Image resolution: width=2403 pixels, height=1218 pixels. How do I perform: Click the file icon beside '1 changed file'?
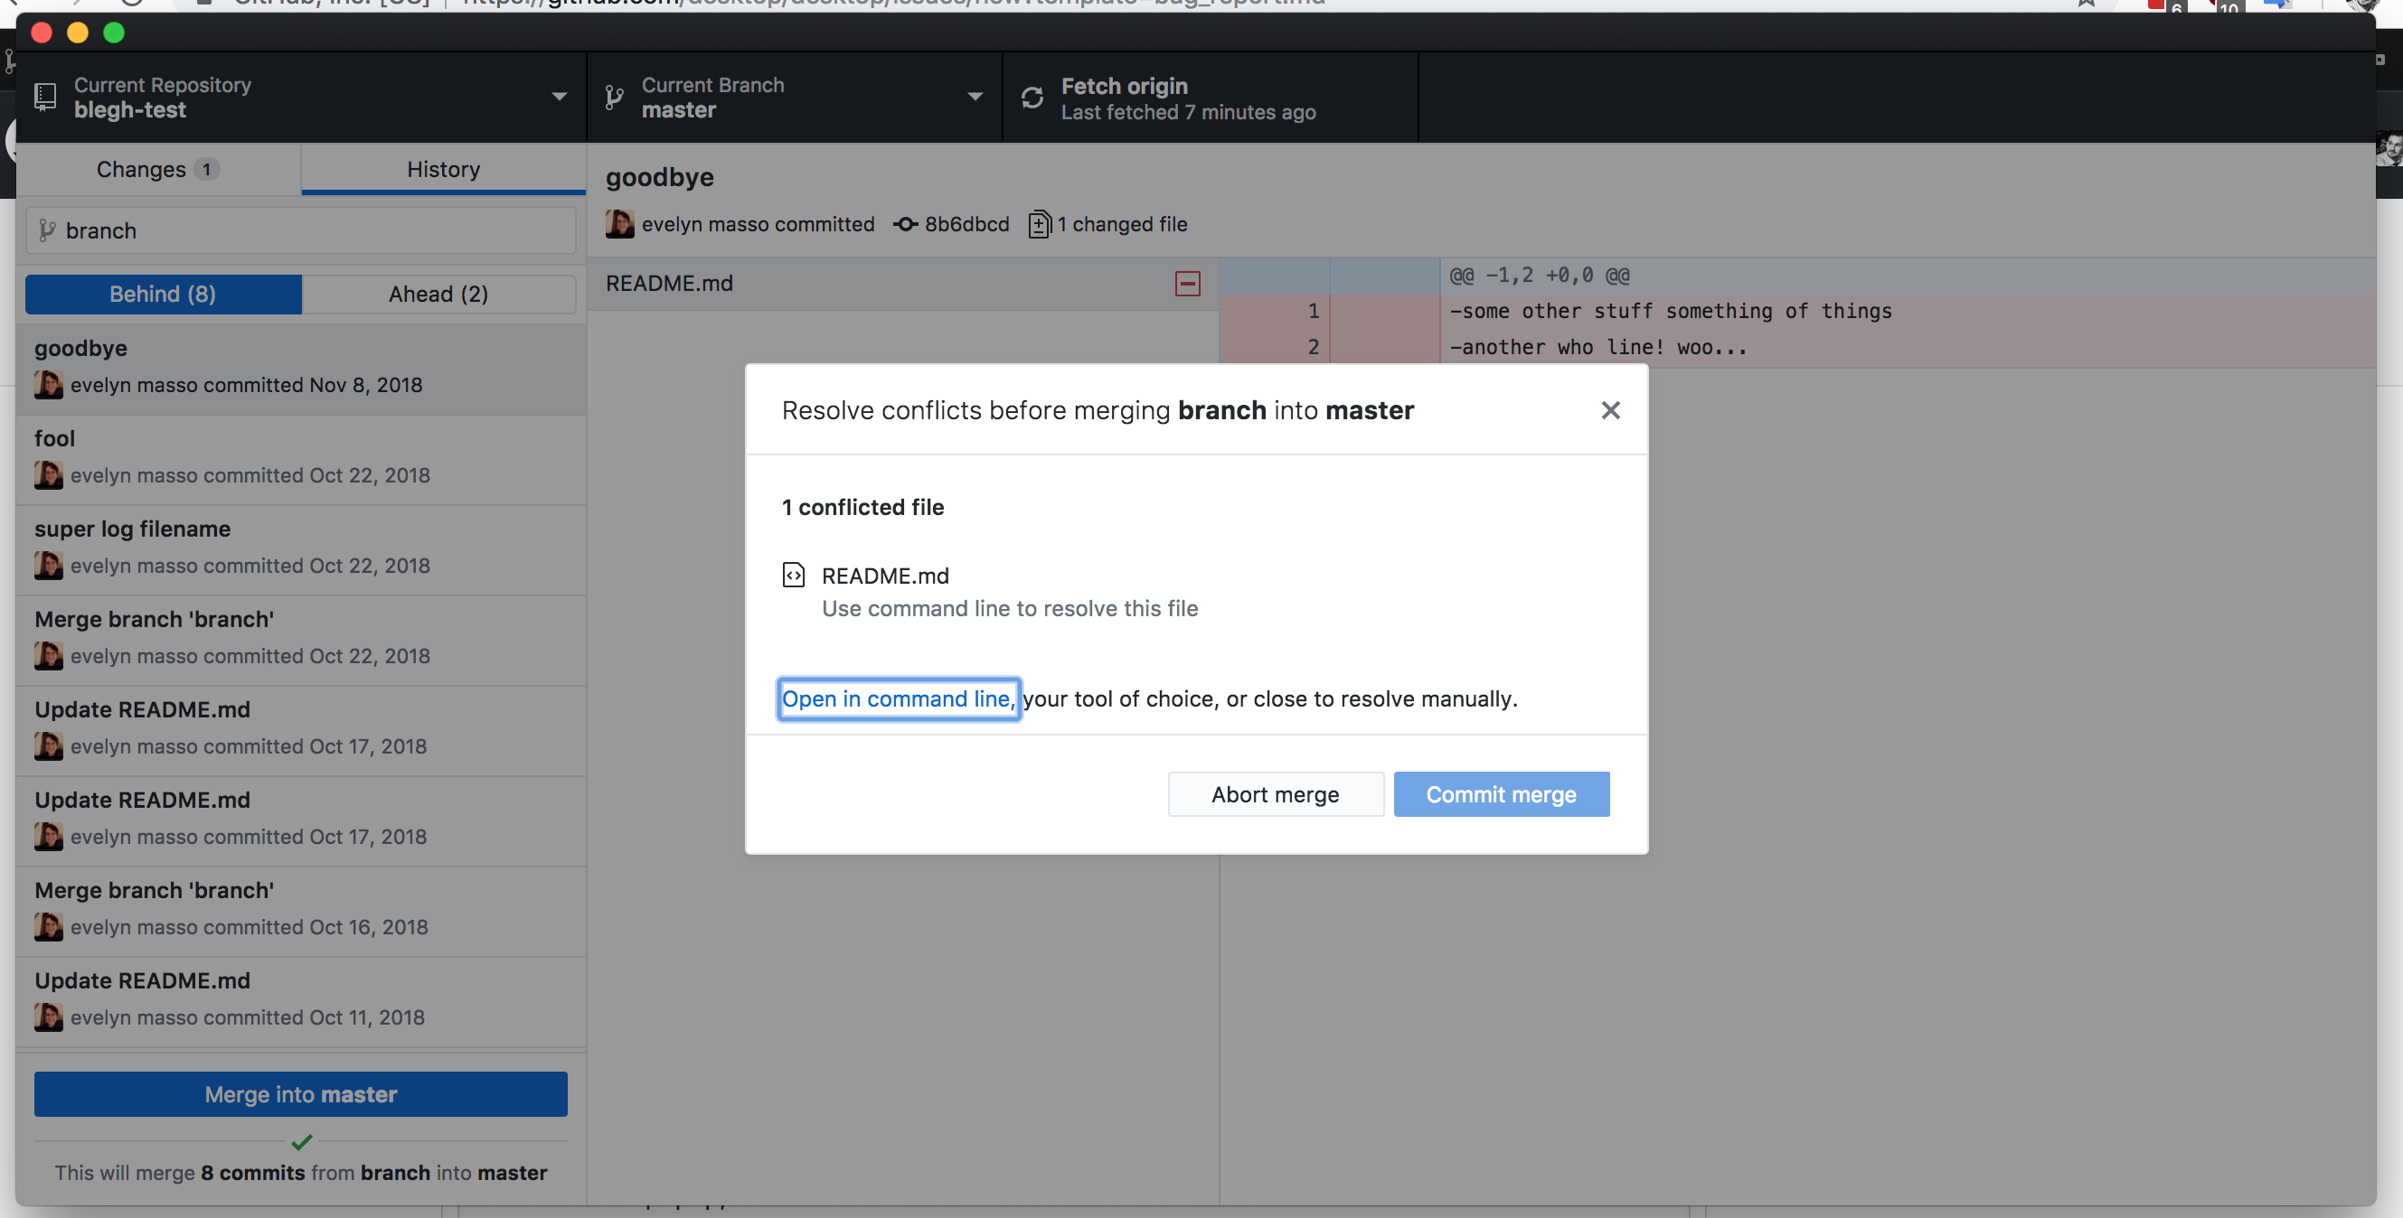(x=1038, y=224)
